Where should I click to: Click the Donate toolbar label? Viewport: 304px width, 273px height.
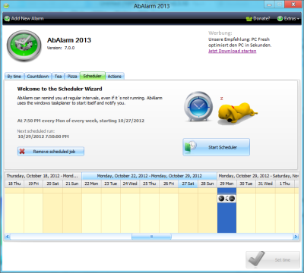[x=261, y=19]
